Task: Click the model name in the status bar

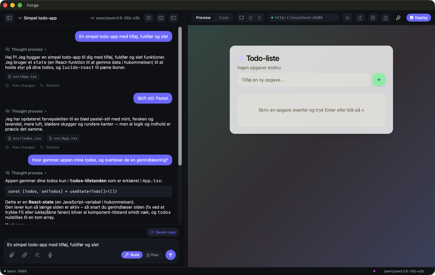Action: [x=404, y=271]
